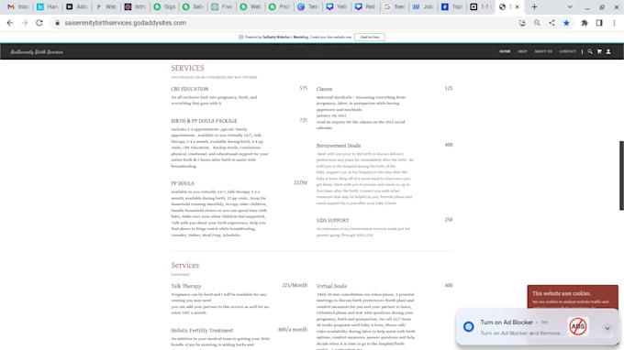Select the 'Virtual Doula' heading
Viewport: 624px width, 350px height.
[x=331, y=286]
